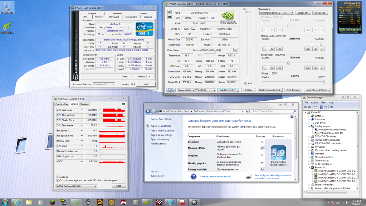The height and width of the screenshot is (206, 366).
Task: Click the Windows Start orb
Action: (x=5, y=202)
